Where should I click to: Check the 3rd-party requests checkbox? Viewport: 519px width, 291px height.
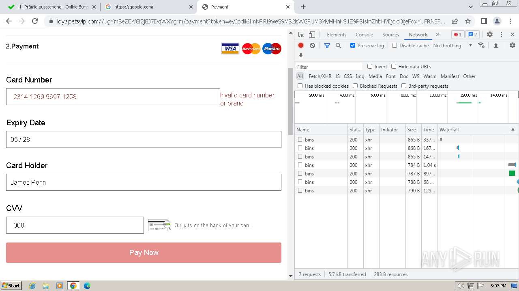[x=404, y=86]
